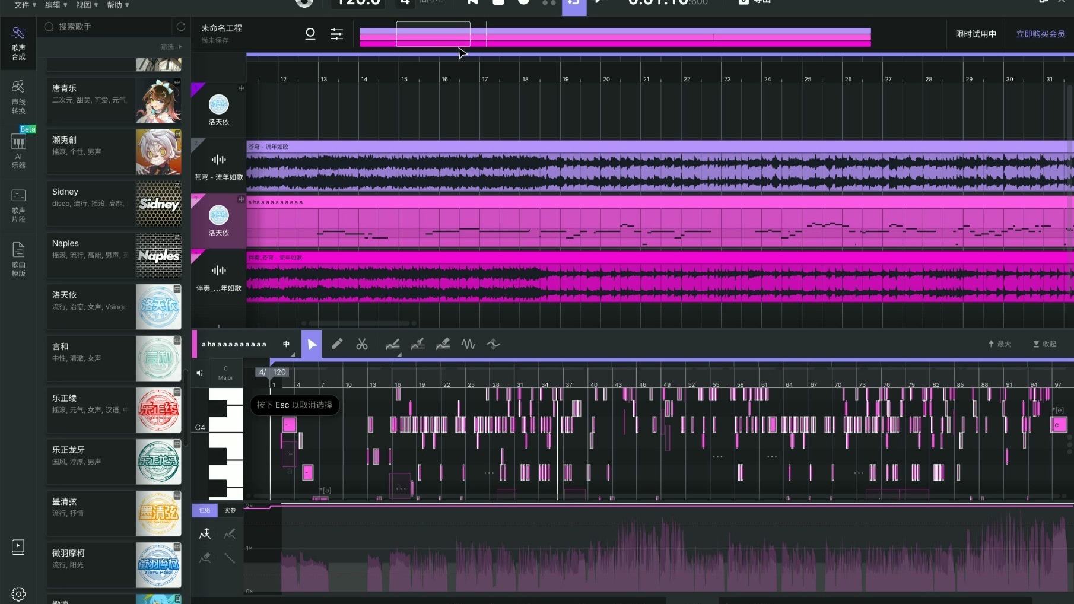The height and width of the screenshot is (604, 1074).
Task: Open the 歌声合成 sidebar panel
Action: (18, 43)
